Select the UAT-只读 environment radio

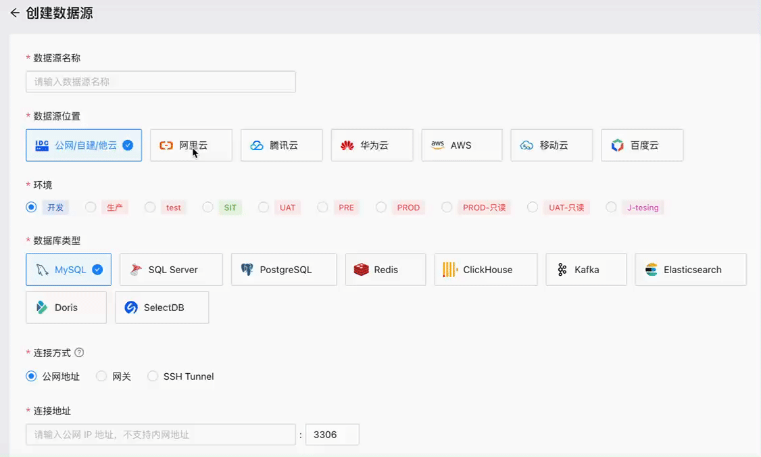(x=533, y=208)
